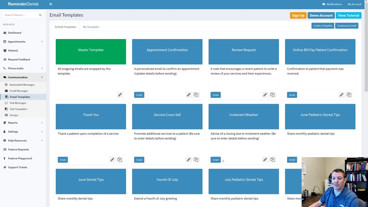This screenshot has width=368, height=207.
Task: Copy Online Bill Pay Patient Confirmation template
Action: tap(349, 95)
